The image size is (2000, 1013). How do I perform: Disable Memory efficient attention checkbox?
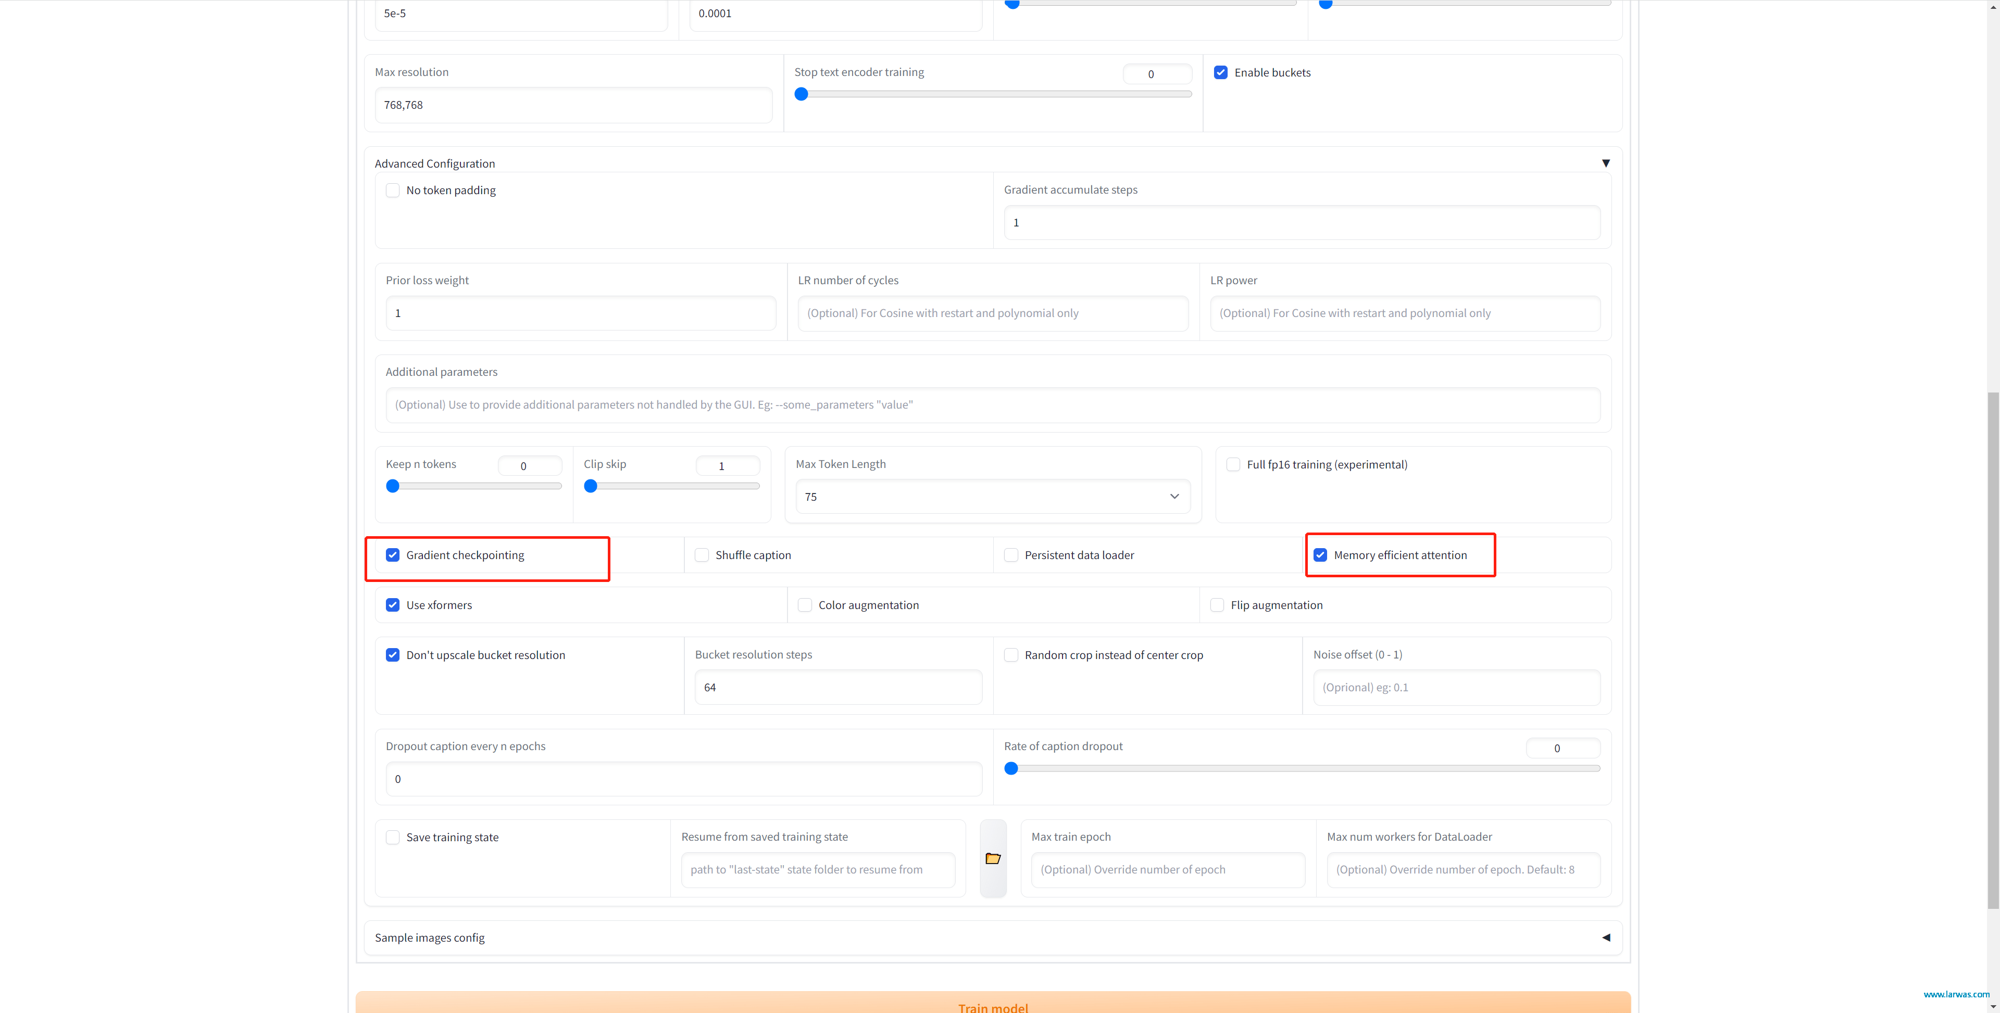click(x=1321, y=555)
